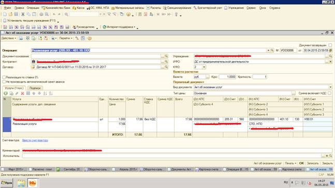This screenshot has height=188, width=335.
Task: Click the 1C icon in Windows taskbar
Action: coord(33,183)
